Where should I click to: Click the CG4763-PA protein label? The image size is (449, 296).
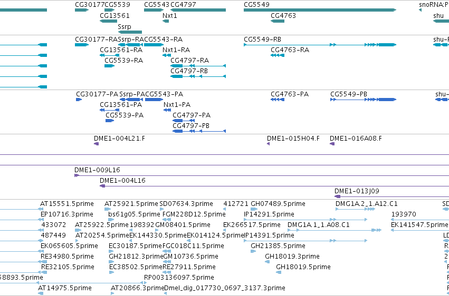coord(290,94)
